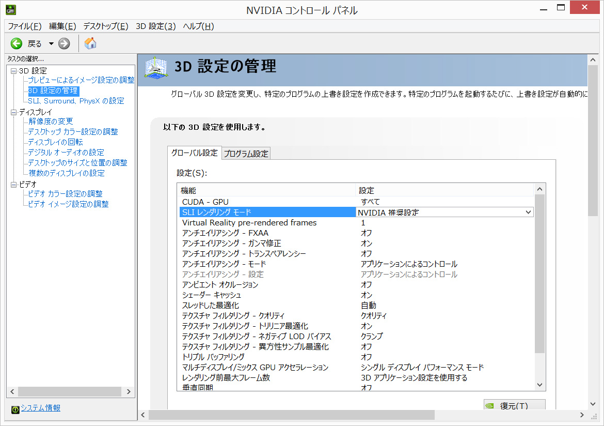Open the Back history dropdown arrow
This screenshot has width=604, height=426.
click(x=51, y=44)
